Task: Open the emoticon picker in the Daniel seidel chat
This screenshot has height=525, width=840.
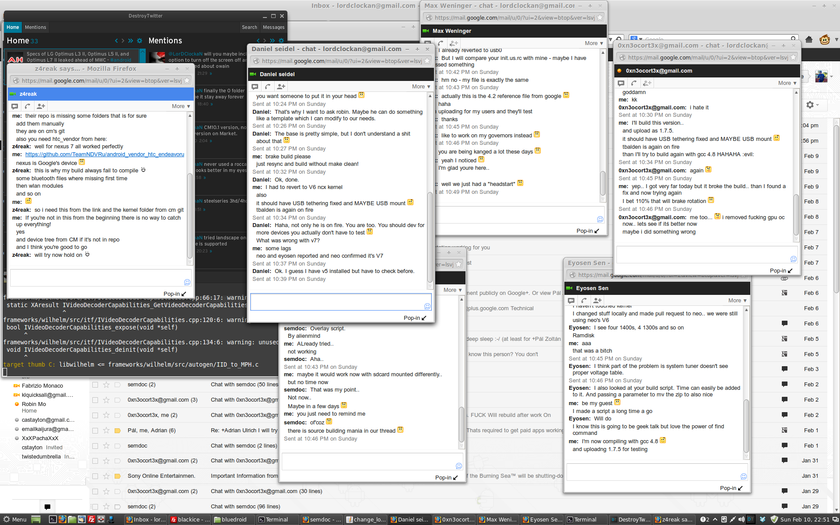Action: click(x=427, y=306)
